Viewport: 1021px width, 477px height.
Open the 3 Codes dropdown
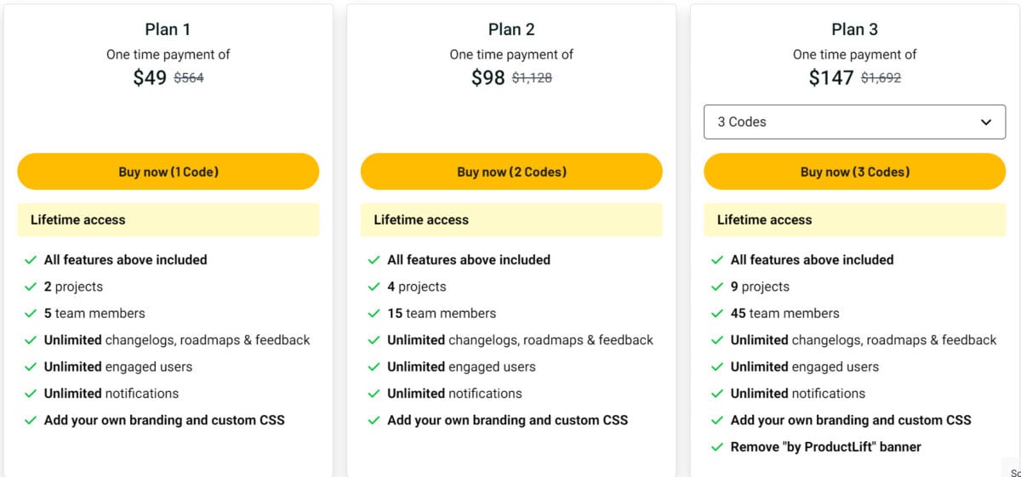[x=854, y=122]
